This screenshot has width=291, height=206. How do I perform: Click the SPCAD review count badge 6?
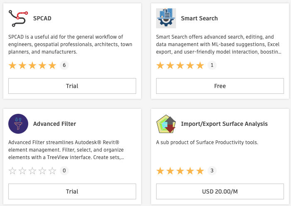[x=64, y=65]
